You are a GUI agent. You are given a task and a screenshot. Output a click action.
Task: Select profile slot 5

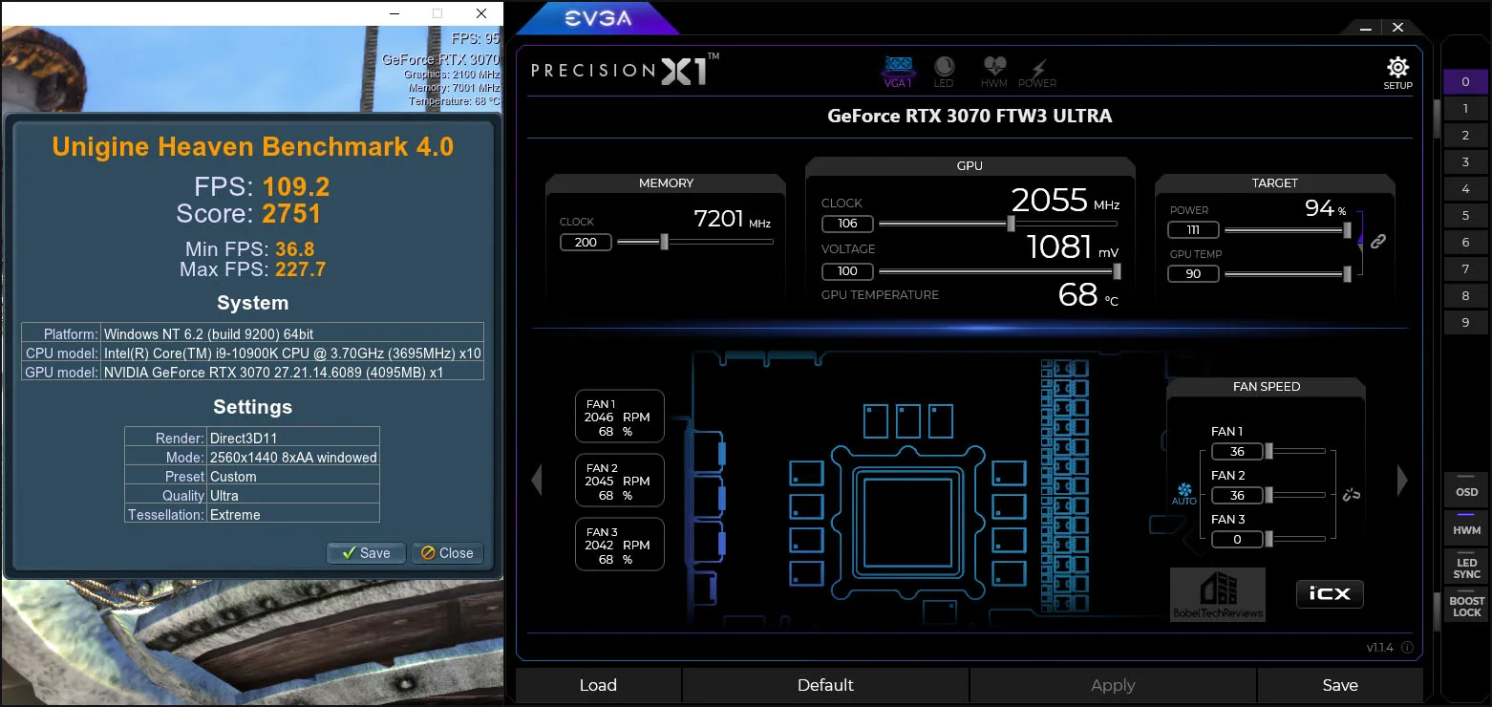point(1465,216)
